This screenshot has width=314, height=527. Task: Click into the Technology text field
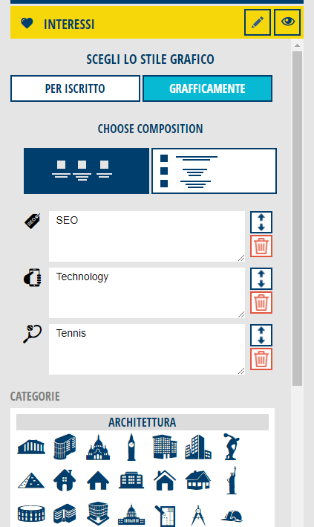point(147,293)
